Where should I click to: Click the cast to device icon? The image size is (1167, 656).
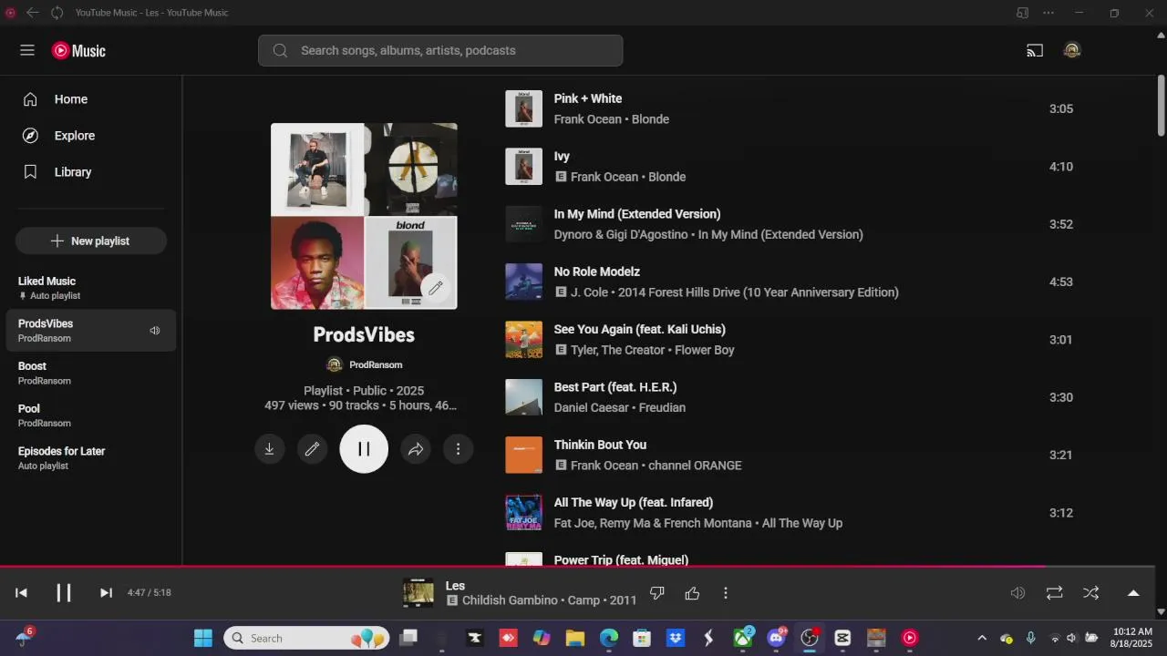(1035, 51)
